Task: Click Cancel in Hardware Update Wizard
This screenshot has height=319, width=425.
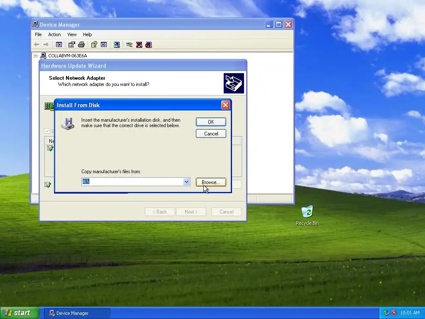Action: click(x=226, y=211)
